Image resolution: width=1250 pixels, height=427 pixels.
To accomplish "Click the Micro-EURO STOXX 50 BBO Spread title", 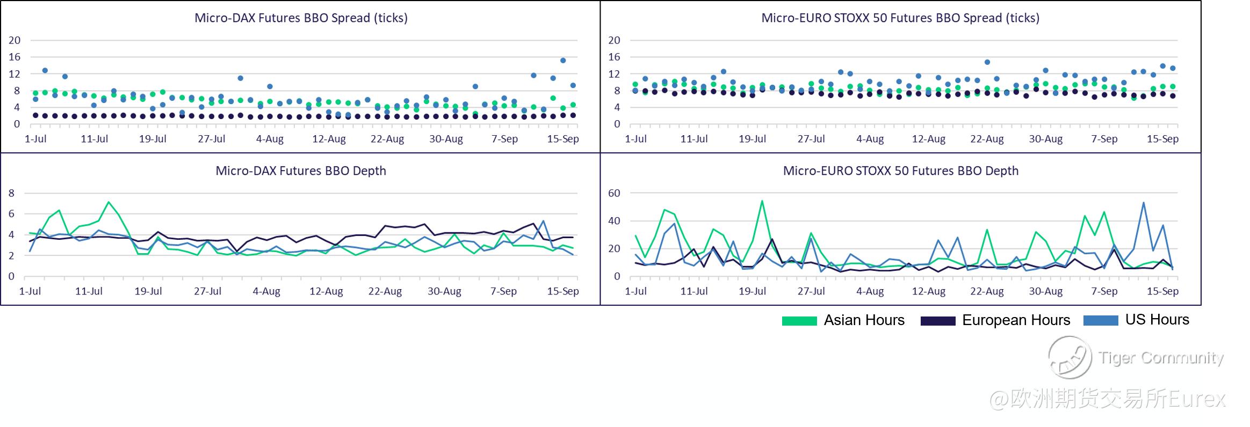I will coord(900,18).
